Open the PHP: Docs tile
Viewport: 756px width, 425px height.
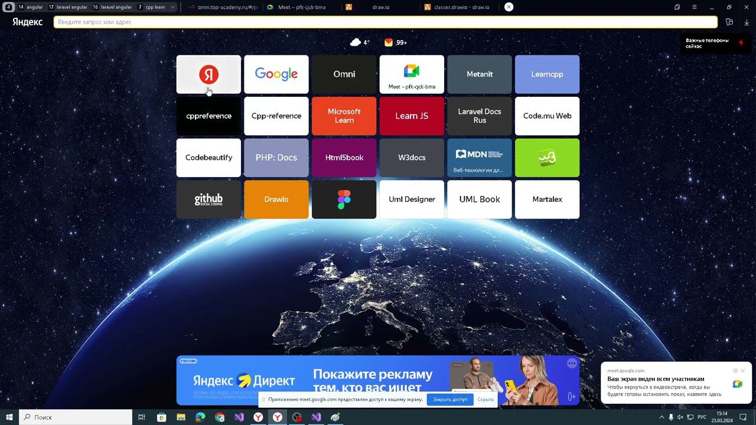[276, 158]
